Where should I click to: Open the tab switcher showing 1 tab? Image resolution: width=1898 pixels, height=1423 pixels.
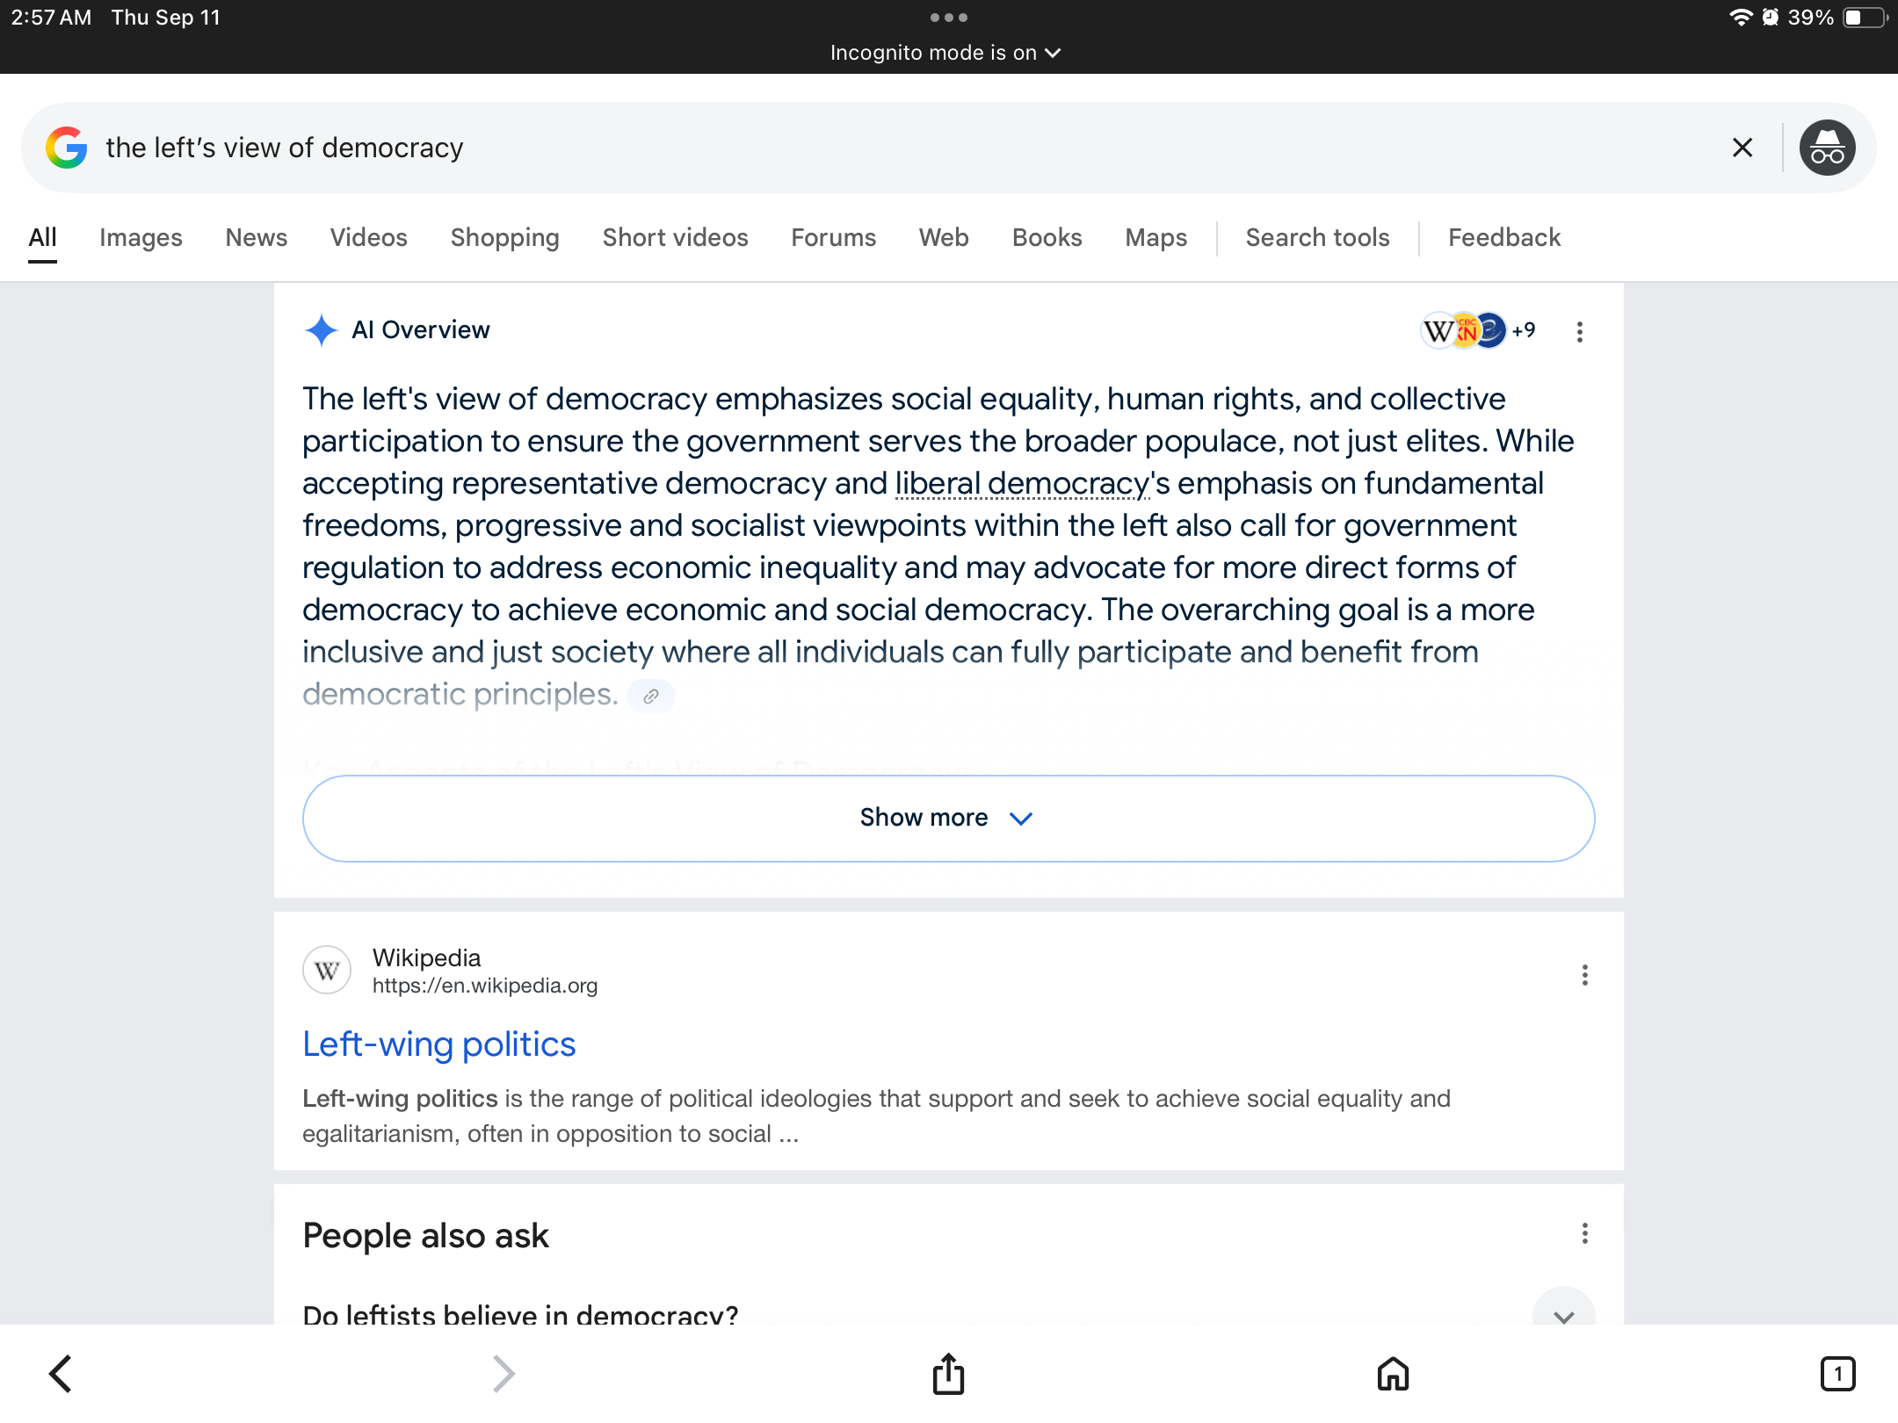tap(1837, 1374)
